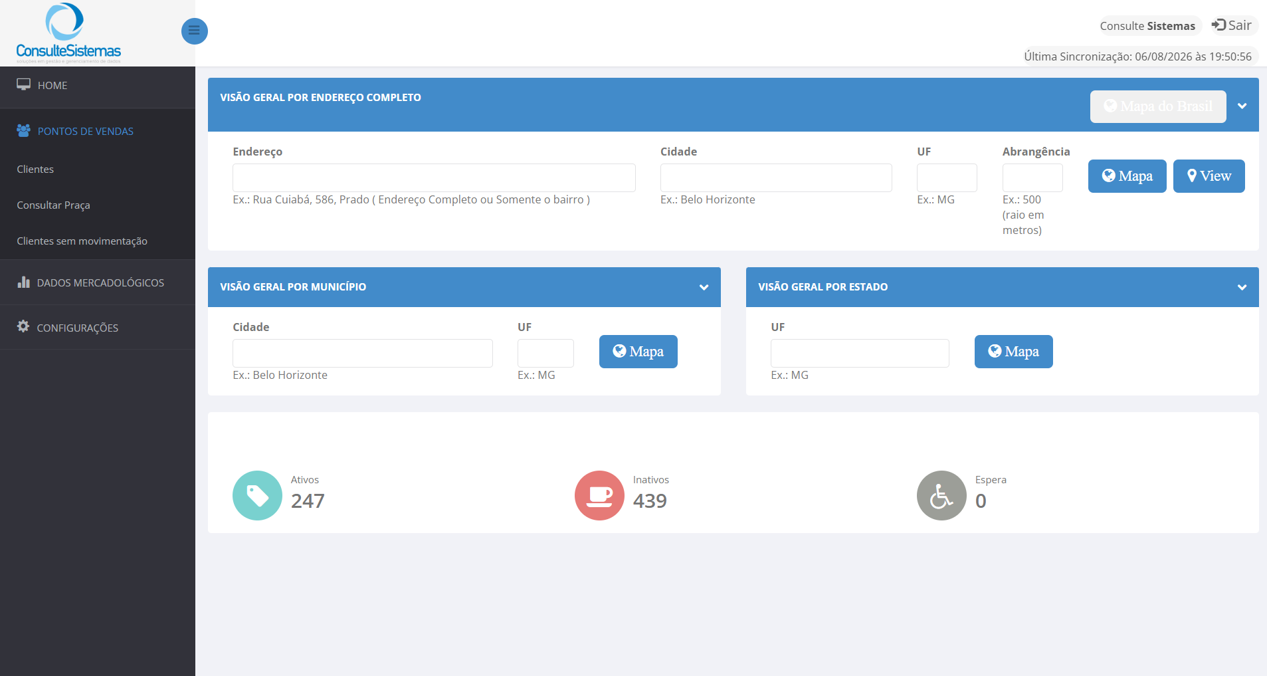Click the Inativos coffee cup icon

pos(599,495)
